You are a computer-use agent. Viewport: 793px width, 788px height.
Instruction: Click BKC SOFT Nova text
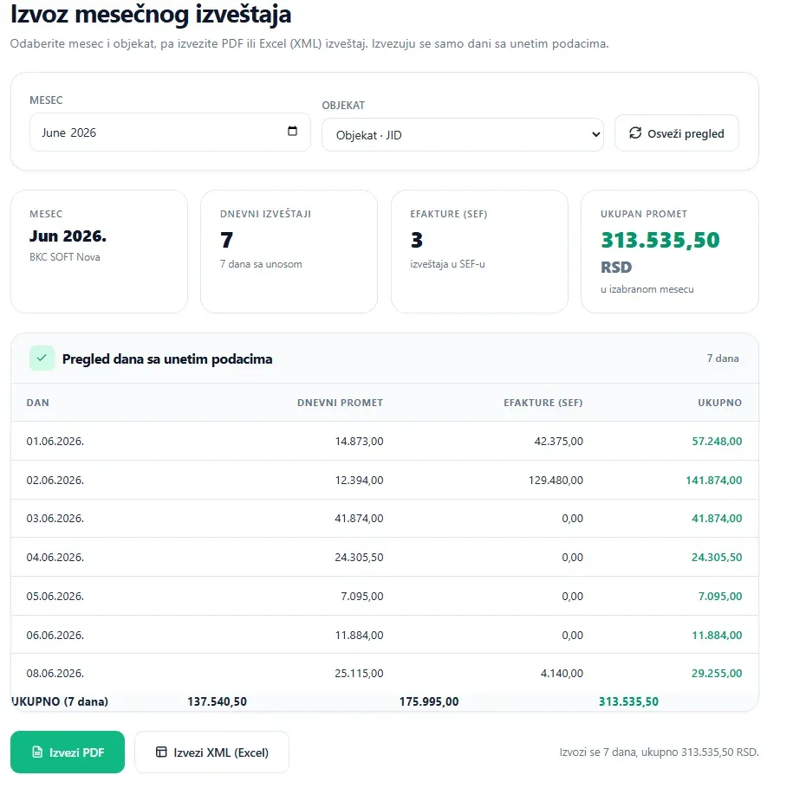[x=65, y=257]
